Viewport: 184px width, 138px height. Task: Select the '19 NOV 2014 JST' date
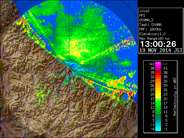pyautogui.click(x=161, y=50)
